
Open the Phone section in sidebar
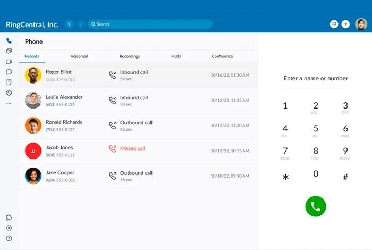(9, 41)
